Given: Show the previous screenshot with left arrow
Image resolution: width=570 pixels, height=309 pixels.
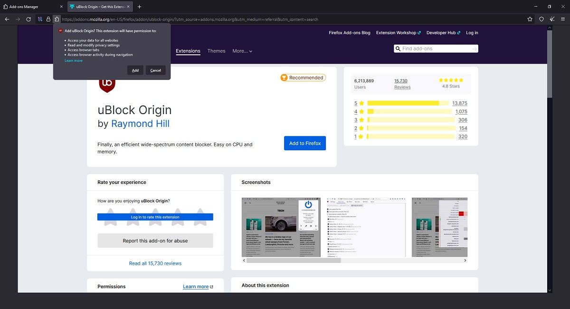Looking at the screenshot, I should pyautogui.click(x=245, y=261).
